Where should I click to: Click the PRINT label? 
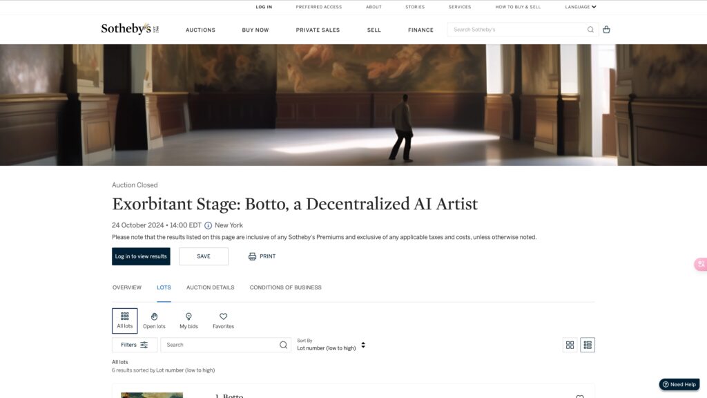(x=267, y=256)
